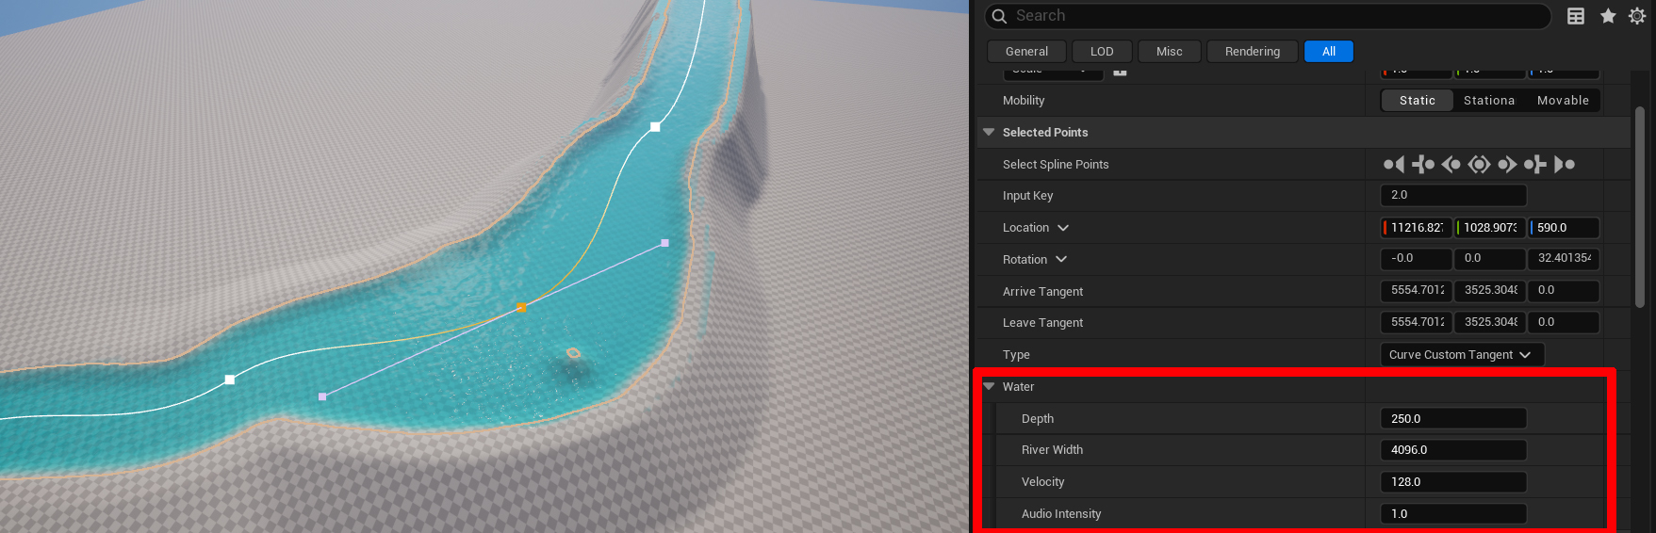Click the Select Previous Spline Point icon
The height and width of the screenshot is (533, 1656).
1451,165
